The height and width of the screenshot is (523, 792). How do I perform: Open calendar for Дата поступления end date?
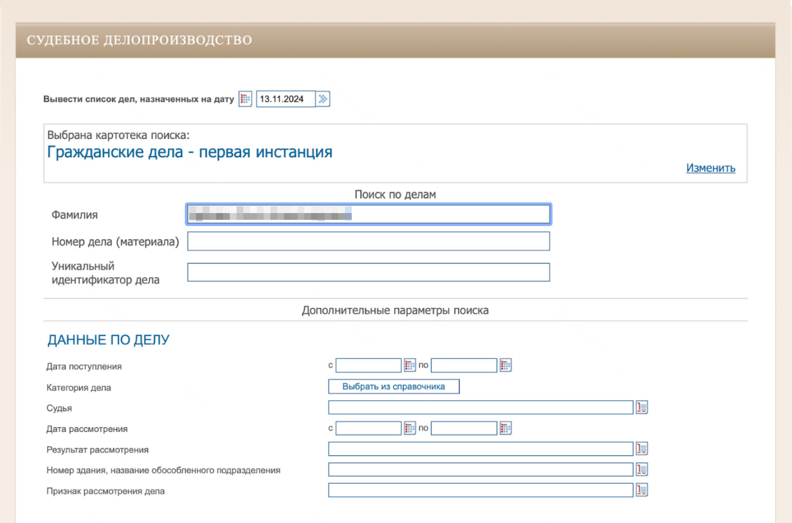[x=505, y=365]
